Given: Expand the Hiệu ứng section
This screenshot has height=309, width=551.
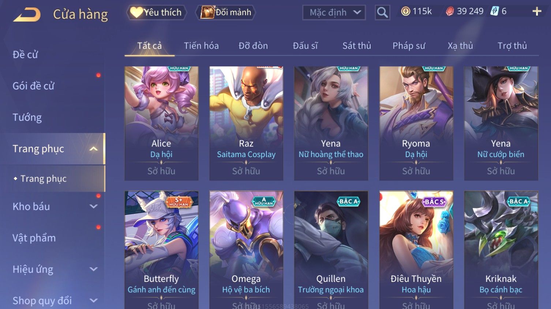Looking at the screenshot, I should tap(94, 269).
